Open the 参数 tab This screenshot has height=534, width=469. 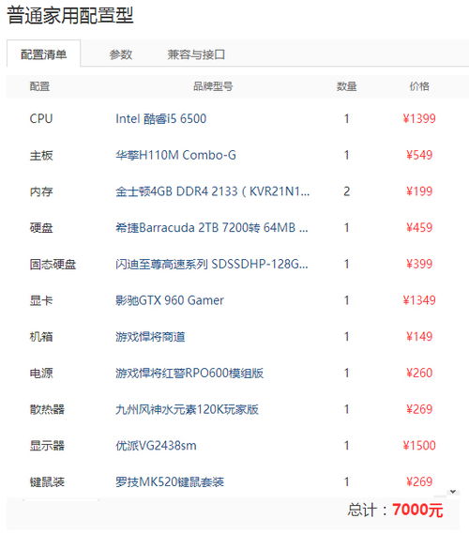[120, 54]
